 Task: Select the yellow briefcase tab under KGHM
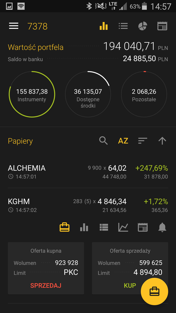click(64, 227)
